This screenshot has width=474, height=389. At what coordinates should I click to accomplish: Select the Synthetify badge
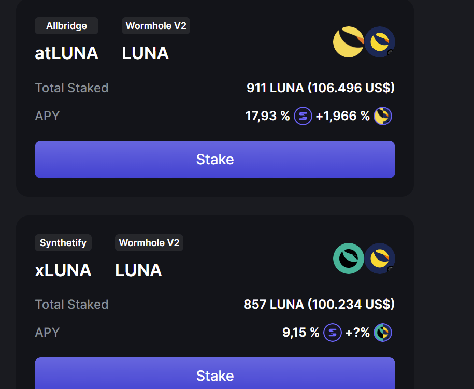pyautogui.click(x=63, y=242)
